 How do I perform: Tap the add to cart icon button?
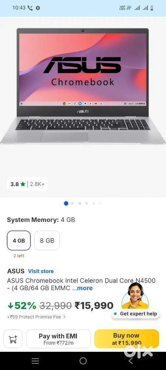[x=13, y=339]
